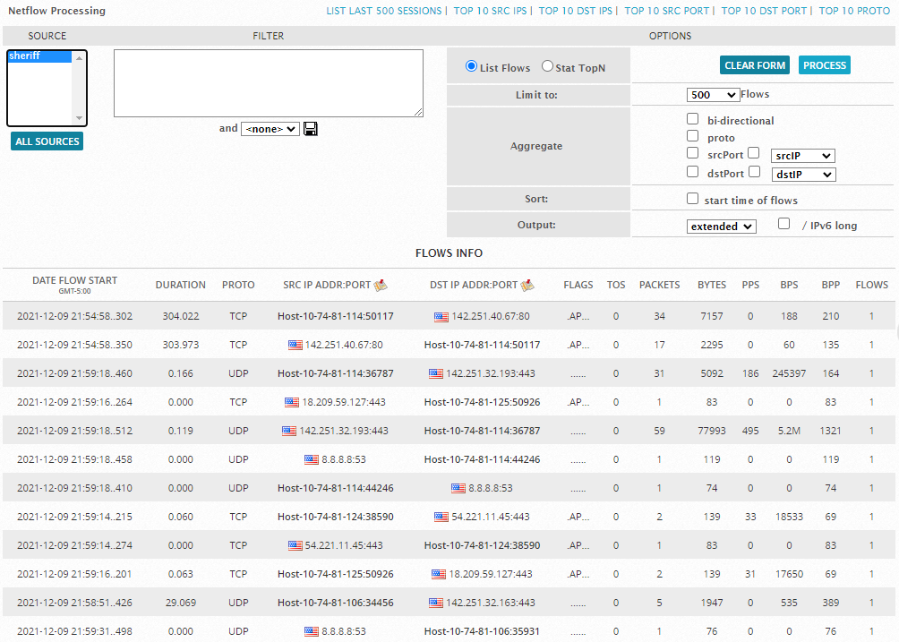Click the BPS column header
Image resolution: width=899 pixels, height=642 pixels.
(x=789, y=285)
